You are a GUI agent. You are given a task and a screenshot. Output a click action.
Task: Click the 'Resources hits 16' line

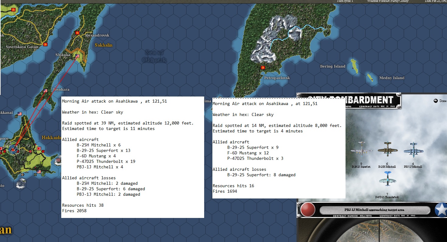(x=233, y=186)
